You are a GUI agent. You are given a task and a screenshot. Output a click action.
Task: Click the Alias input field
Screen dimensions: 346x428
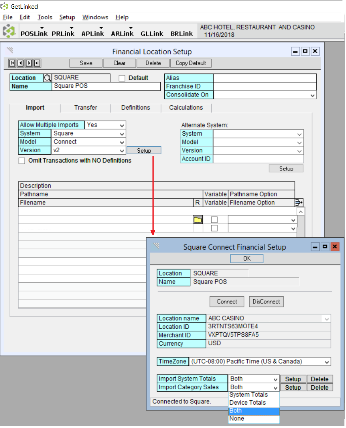pos(265,78)
